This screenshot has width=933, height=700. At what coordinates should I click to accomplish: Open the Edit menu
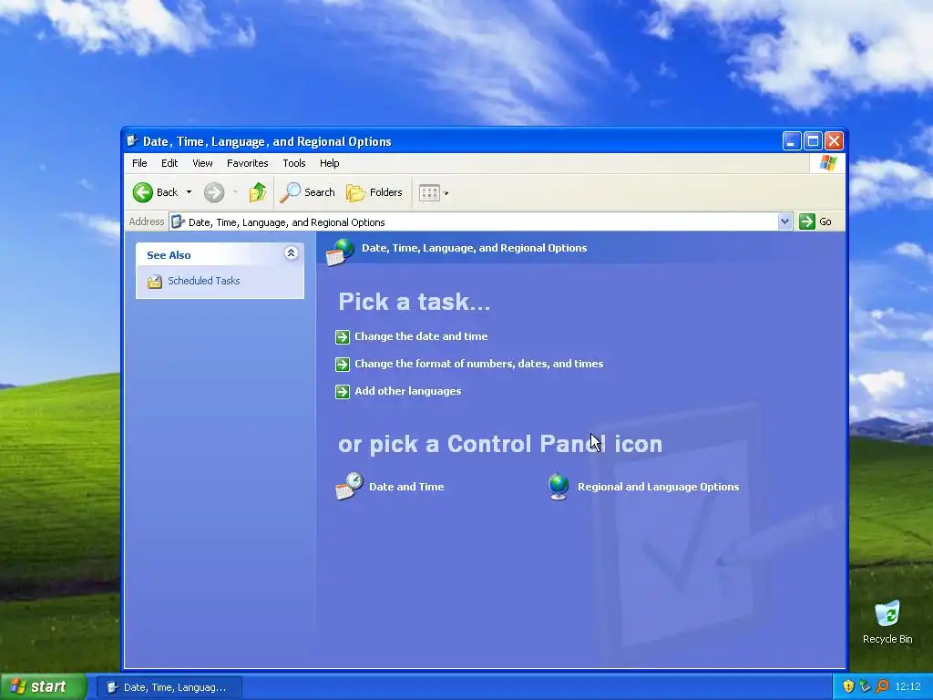pos(169,163)
